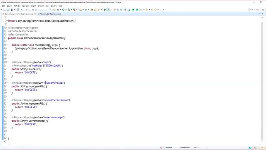Viewport: 266px width, 150px height.
Task: Click the @PreAuthorize hasRole annotation line
Action: (x=37, y=66)
